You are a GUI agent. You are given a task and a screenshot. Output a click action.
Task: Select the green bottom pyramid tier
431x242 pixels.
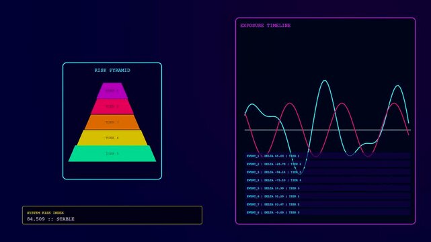112,153
